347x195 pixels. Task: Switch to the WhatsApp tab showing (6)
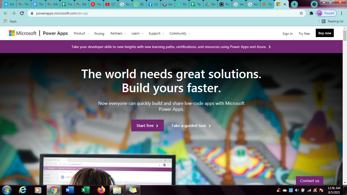click(x=139, y=4)
